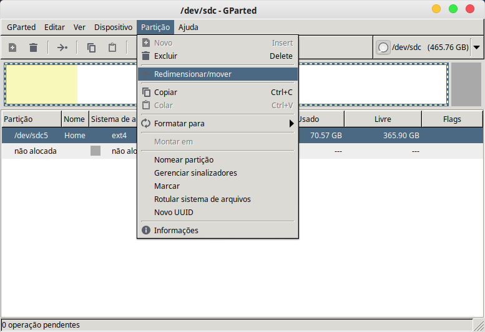Click the gray unallocated filesystem color swatch
This screenshot has width=485, height=332.
[x=96, y=151]
